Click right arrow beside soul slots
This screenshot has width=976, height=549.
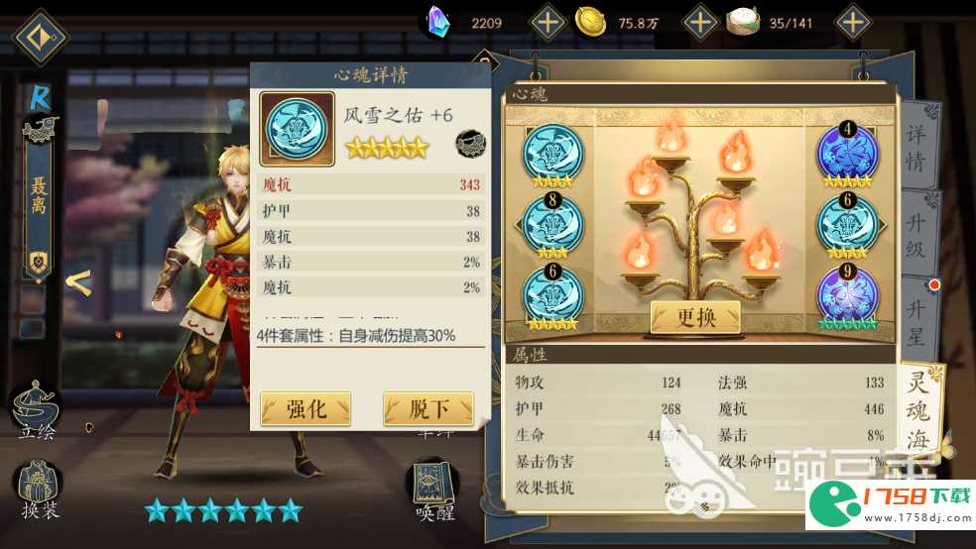click(883, 225)
